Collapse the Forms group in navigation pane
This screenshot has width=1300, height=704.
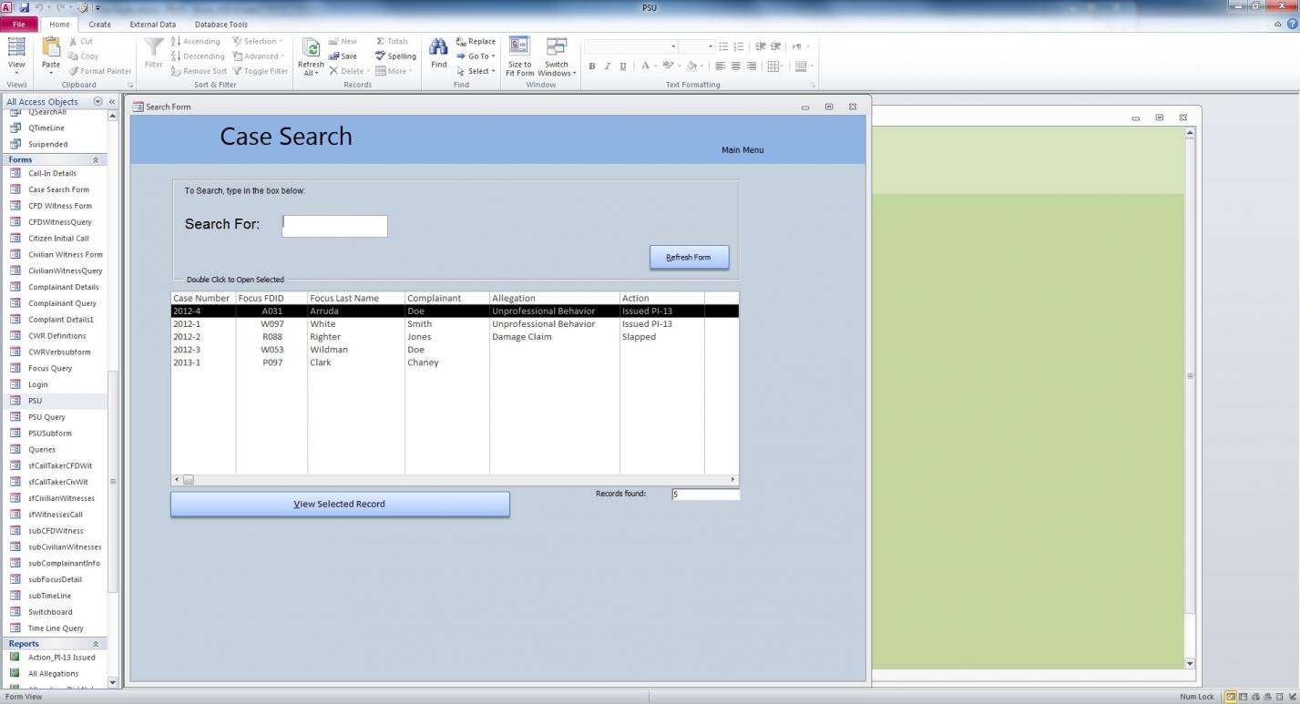(96, 160)
